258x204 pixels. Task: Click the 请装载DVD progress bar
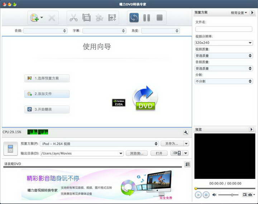point(92,167)
